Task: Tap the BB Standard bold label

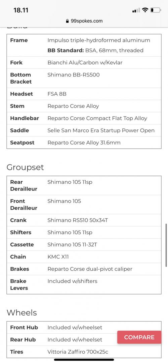Action: click(x=66, y=50)
